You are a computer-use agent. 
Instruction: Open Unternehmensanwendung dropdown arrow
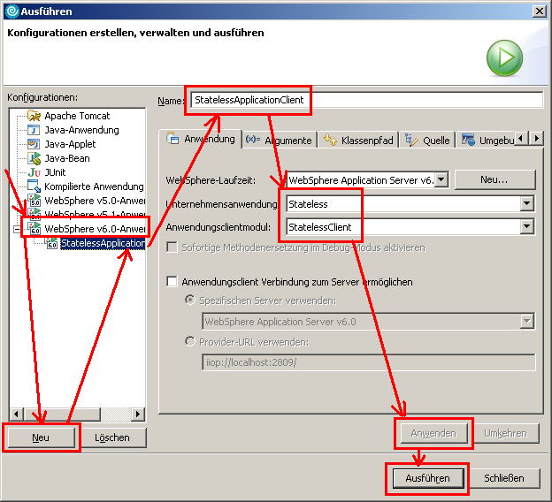point(526,203)
